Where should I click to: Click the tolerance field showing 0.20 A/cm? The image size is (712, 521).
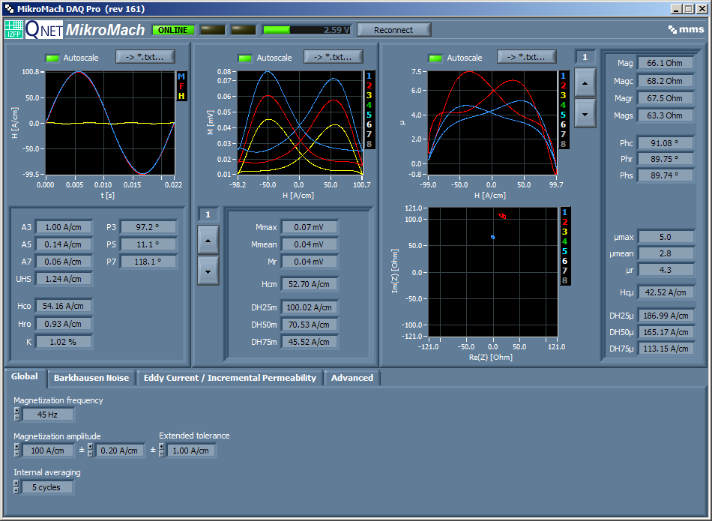point(119,450)
